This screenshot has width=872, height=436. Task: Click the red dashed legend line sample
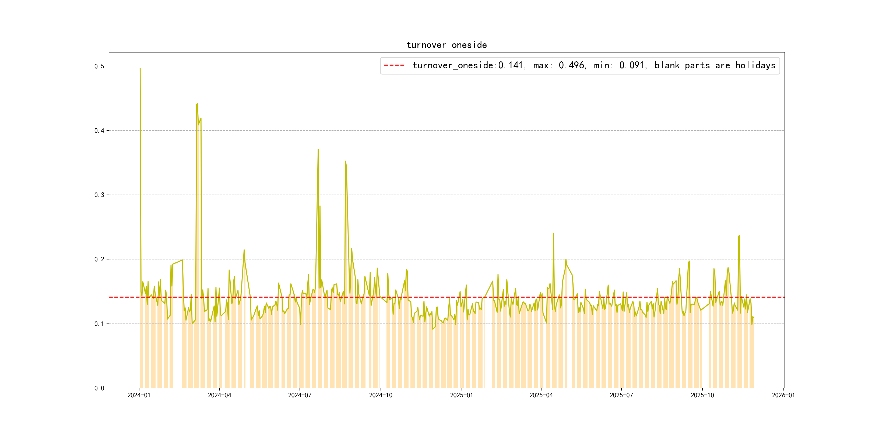point(394,65)
